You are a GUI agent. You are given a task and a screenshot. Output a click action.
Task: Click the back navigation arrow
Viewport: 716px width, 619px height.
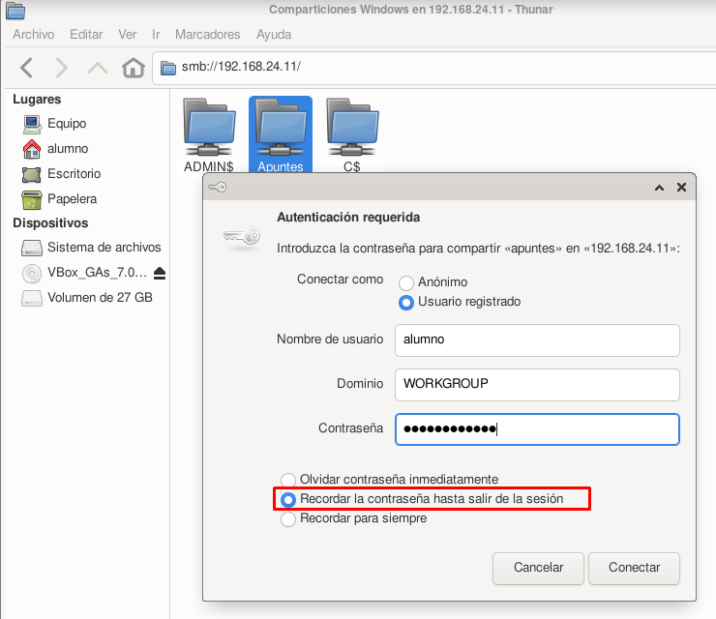coord(27,68)
